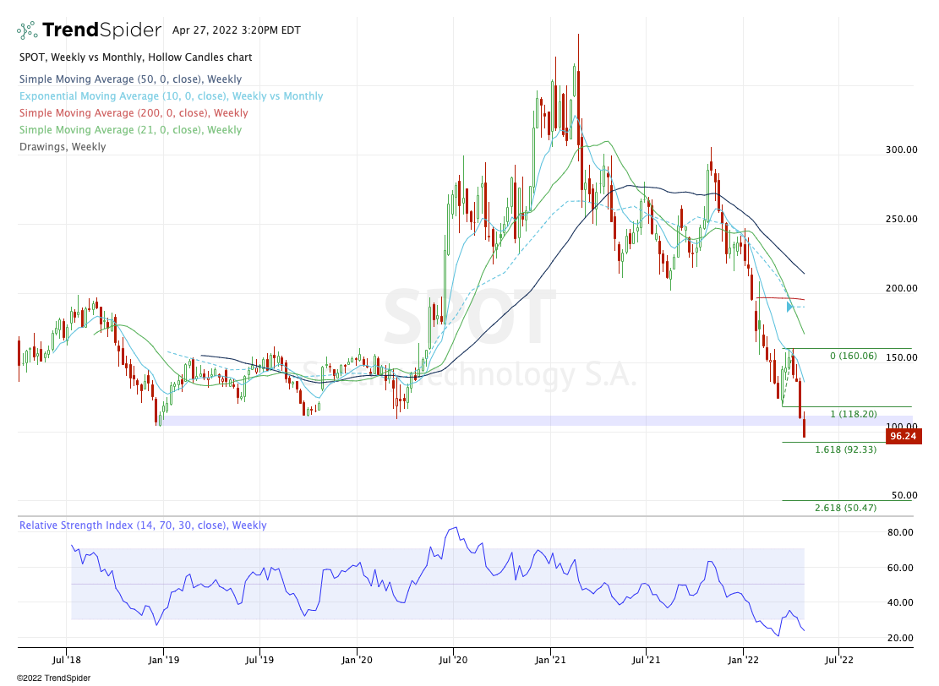The height and width of the screenshot is (686, 939).
Task: Click the 'Jul '19' date axis label
Action: click(x=260, y=660)
